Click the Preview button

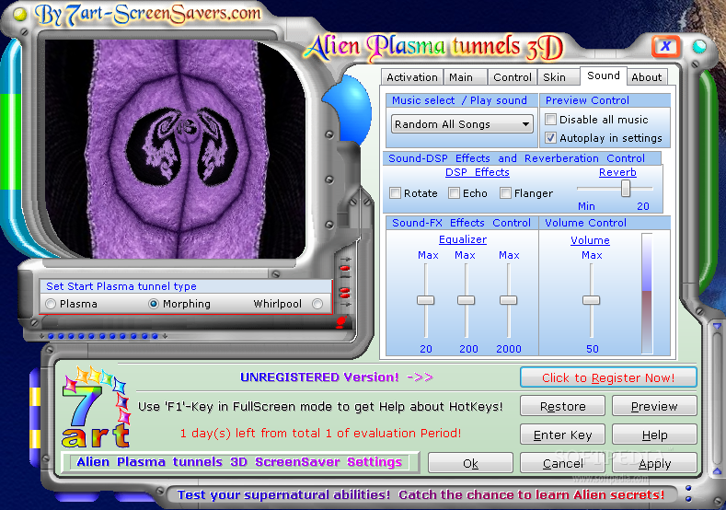pos(654,406)
